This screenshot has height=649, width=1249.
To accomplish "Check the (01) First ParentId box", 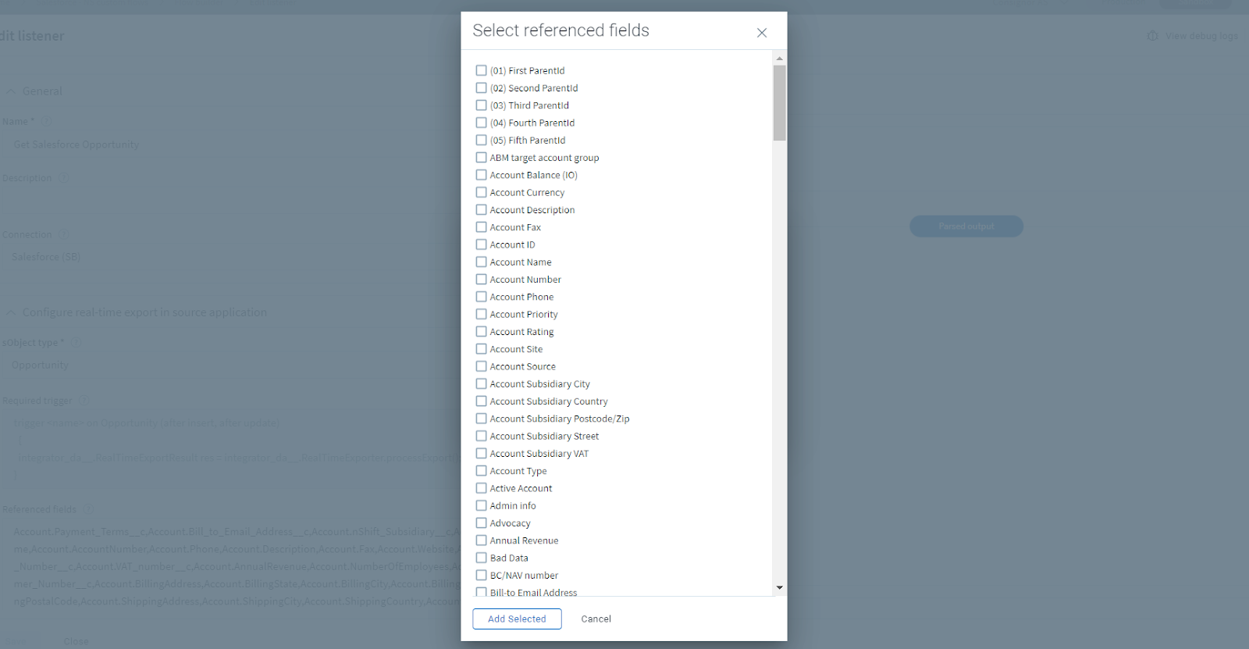I will [481, 70].
